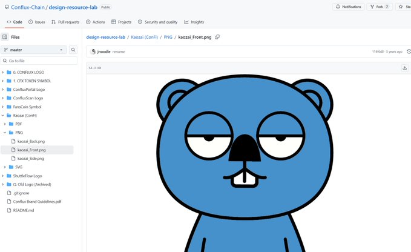Click design-resource-lab in the breadcrumb
The image size is (411, 252).
[x=106, y=37]
